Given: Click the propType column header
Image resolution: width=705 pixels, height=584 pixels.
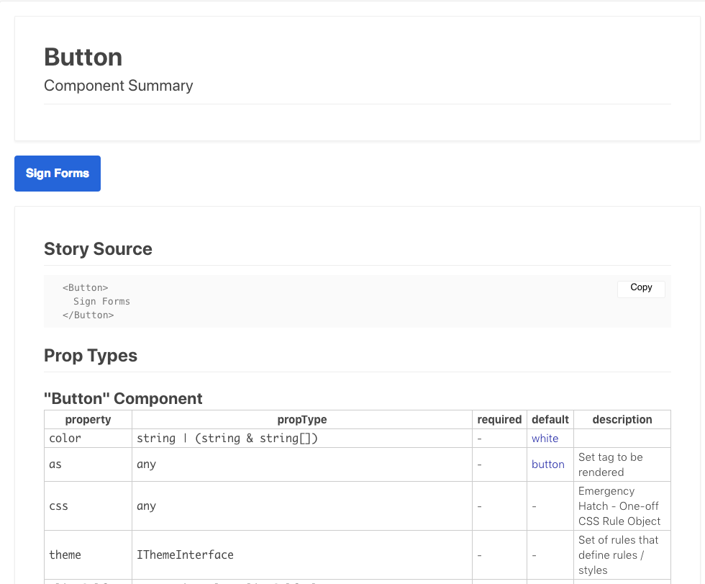Looking at the screenshot, I should pyautogui.click(x=302, y=419).
